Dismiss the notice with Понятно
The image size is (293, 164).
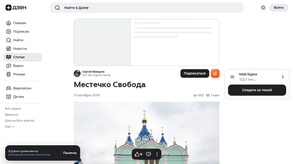(70, 153)
